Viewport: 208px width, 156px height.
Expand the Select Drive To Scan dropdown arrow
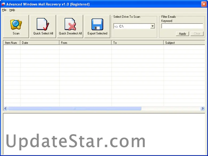[x=153, y=26]
